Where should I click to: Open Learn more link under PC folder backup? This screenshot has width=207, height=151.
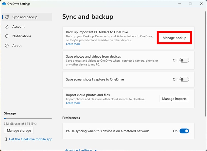click(73, 44)
